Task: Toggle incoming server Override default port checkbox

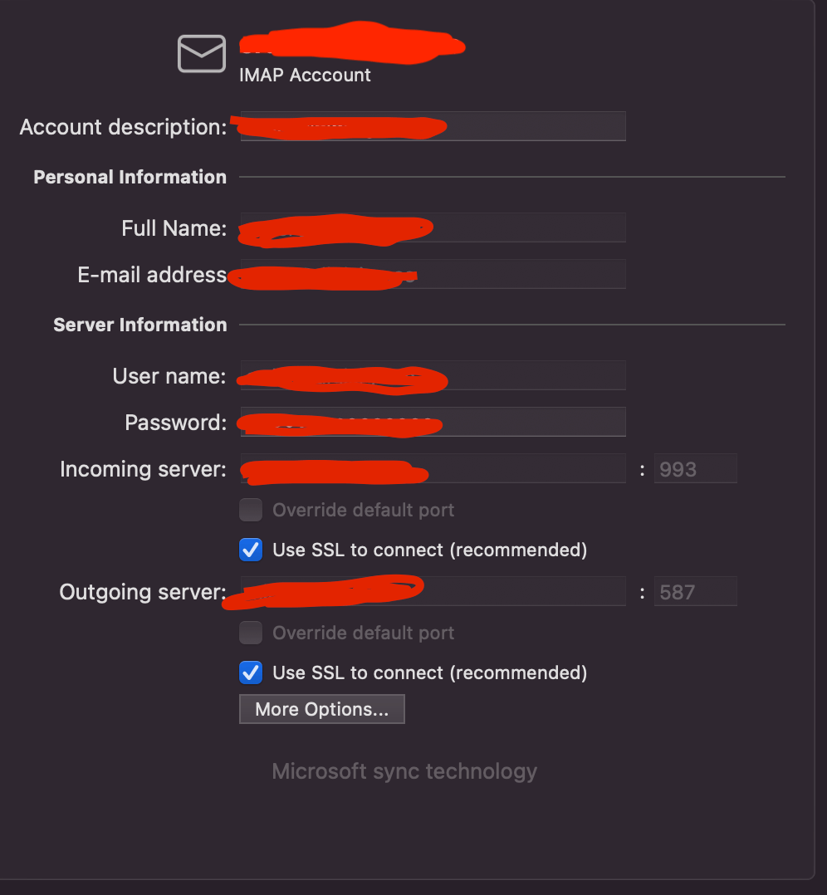Action: pos(251,510)
